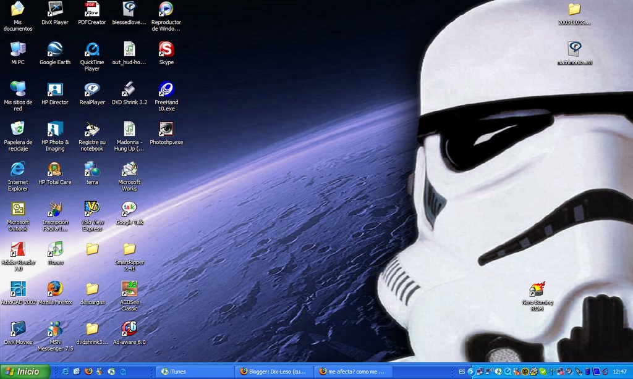Click the terra desktop shortcut
Image resolution: width=633 pixels, height=379 pixels.
(x=92, y=169)
